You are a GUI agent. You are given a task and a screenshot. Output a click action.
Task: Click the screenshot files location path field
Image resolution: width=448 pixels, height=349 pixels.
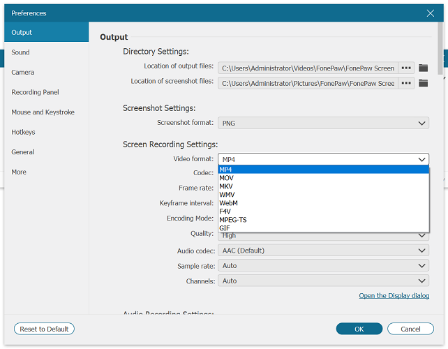tap(308, 83)
